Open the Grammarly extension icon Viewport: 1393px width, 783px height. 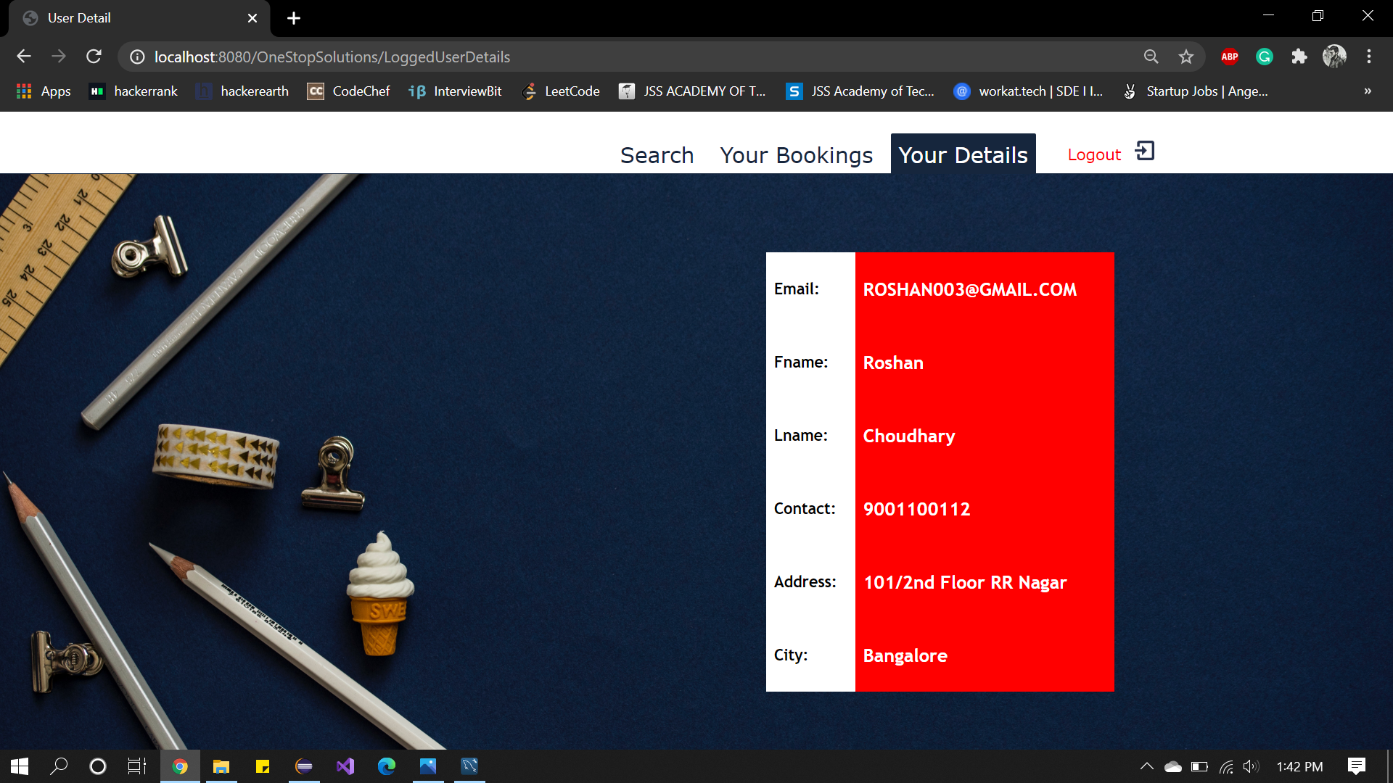pyautogui.click(x=1265, y=57)
